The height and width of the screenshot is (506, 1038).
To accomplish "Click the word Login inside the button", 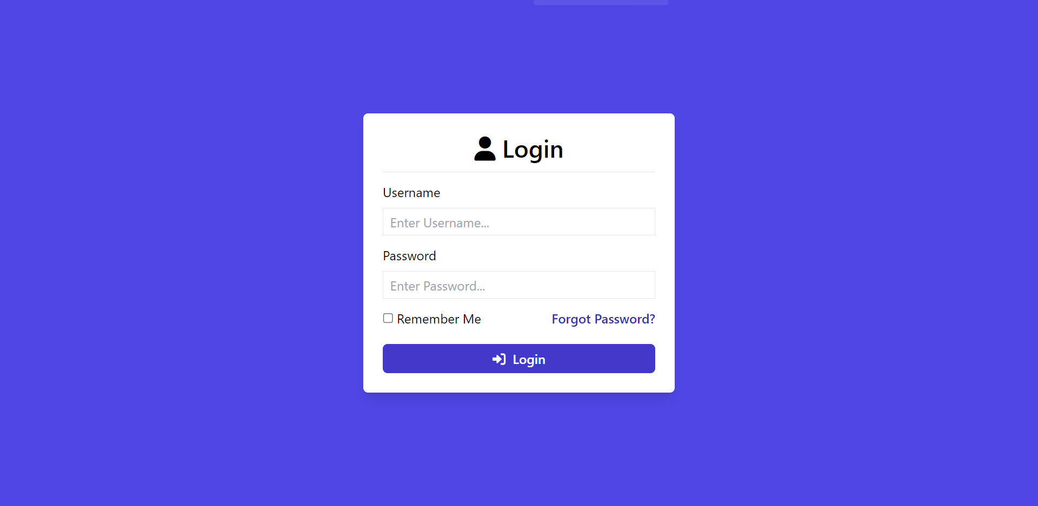I will (529, 360).
